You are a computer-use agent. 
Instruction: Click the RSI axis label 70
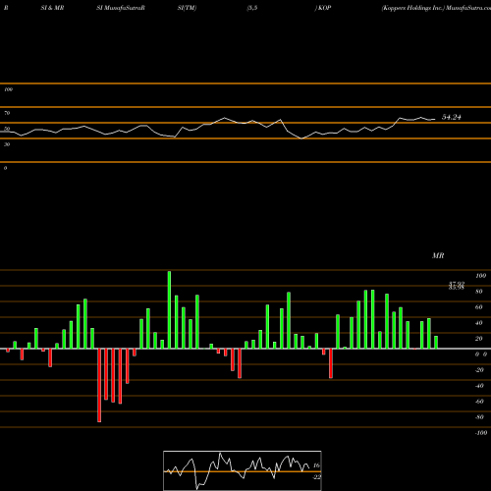coord(7,113)
